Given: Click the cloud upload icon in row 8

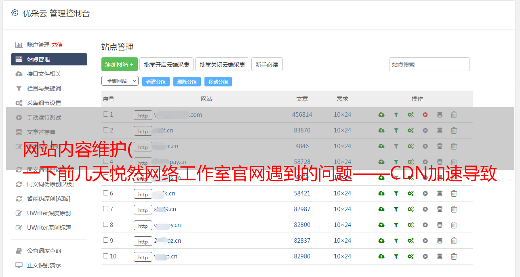Looking at the screenshot, I should tap(381, 225).
